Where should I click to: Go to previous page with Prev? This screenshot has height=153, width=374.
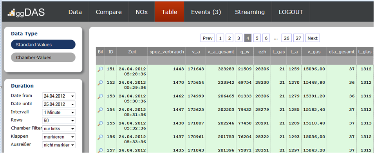(208, 38)
